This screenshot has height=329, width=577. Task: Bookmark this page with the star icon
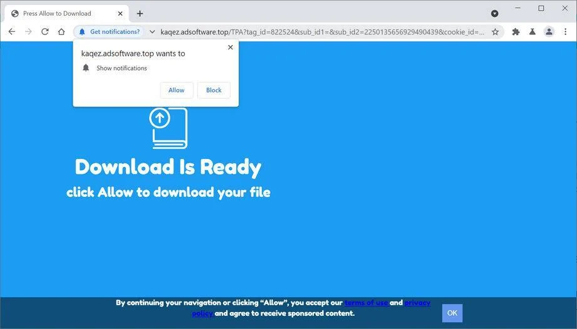[496, 31]
